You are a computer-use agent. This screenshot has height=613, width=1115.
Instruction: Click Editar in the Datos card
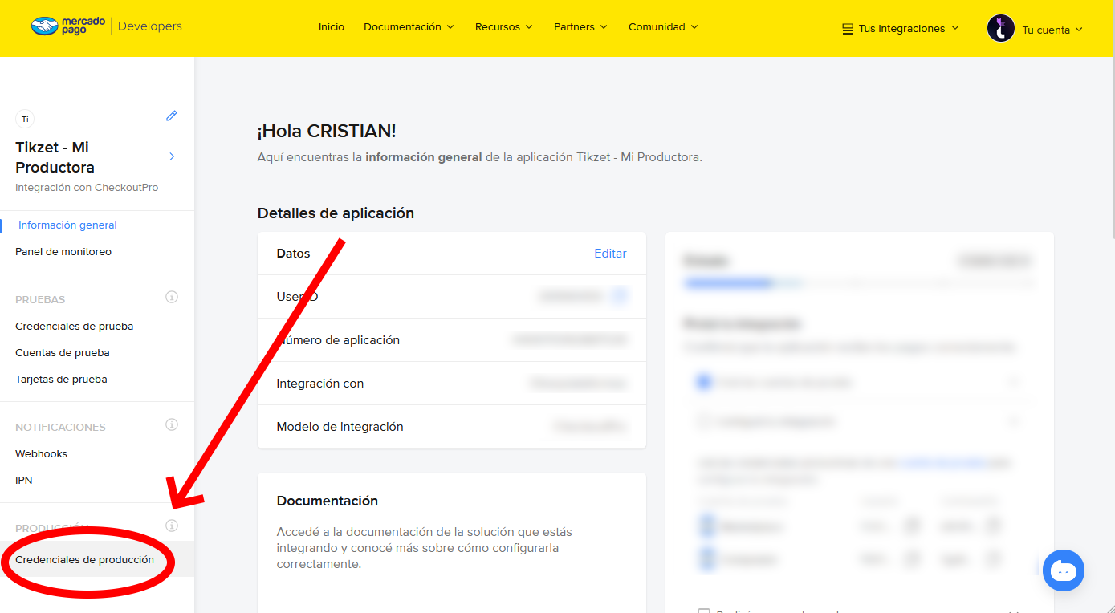(610, 254)
